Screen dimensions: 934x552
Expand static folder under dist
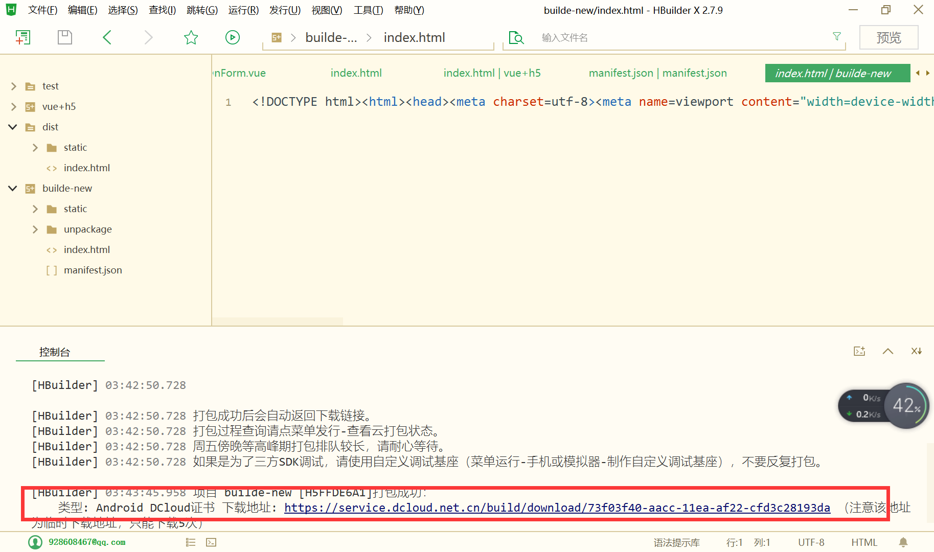pos(35,148)
